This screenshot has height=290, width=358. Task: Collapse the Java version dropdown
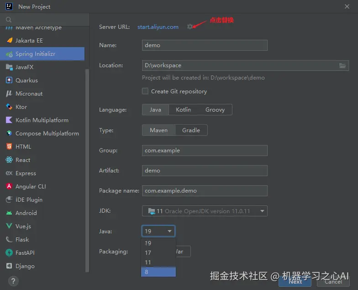click(x=169, y=231)
